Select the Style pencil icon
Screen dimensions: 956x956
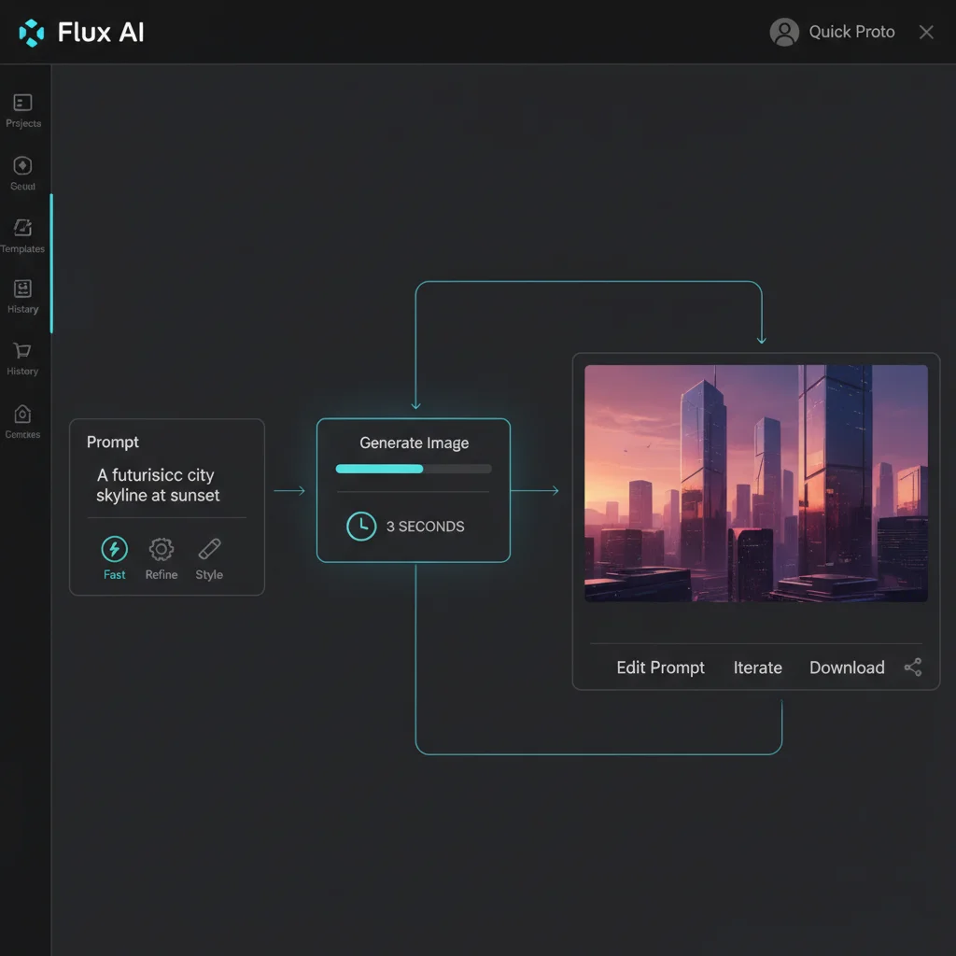(208, 550)
